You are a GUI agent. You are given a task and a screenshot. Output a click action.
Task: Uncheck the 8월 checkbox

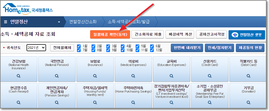(93, 50)
